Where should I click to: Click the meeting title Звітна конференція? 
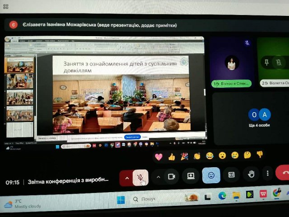click(x=68, y=181)
